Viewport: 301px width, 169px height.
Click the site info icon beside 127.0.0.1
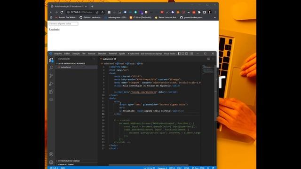pyautogui.click(x=68, y=12)
